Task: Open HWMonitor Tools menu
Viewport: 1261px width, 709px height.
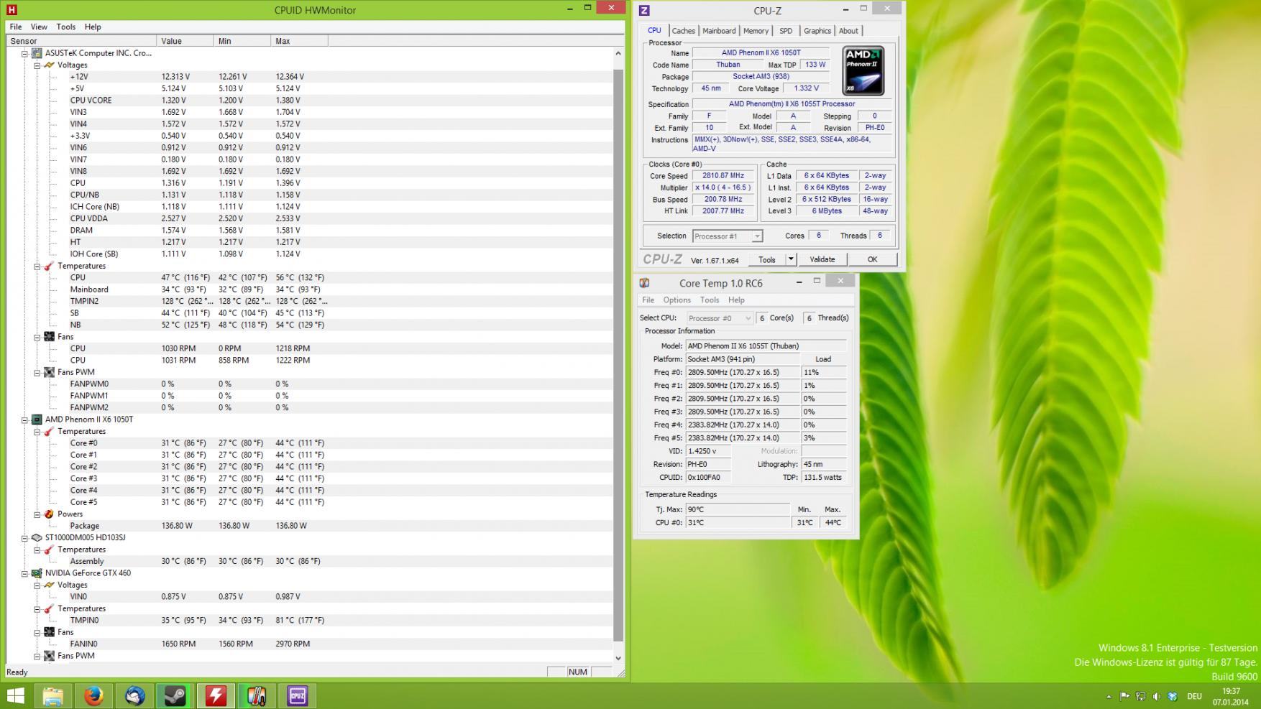Action: (66, 27)
